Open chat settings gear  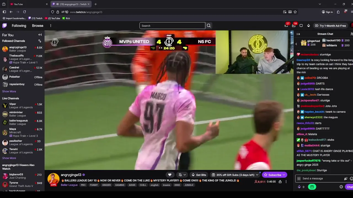coord(341,187)
